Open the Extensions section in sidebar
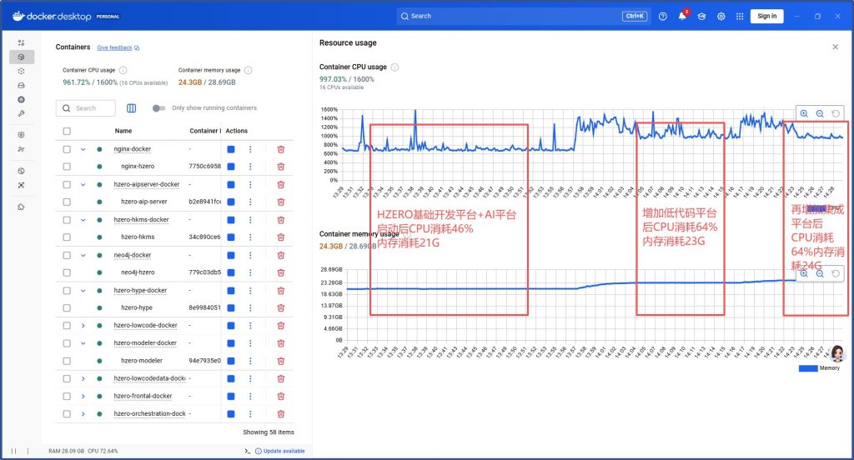The image size is (854, 460). coord(21,207)
